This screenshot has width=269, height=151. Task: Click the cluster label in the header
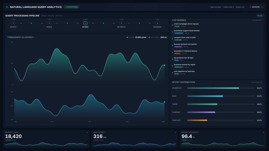pos(228,7)
